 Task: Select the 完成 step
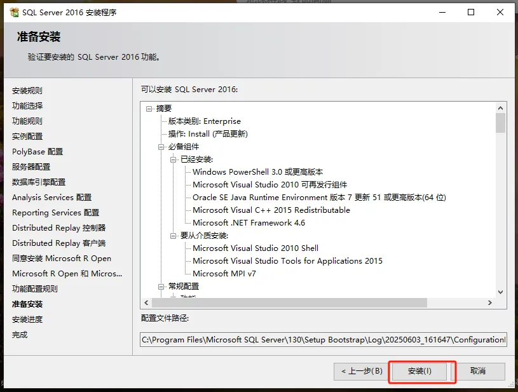20,335
